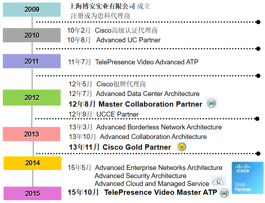Select the 2009 year block
Viewport: 265px width, 203px height.
coord(32,10)
